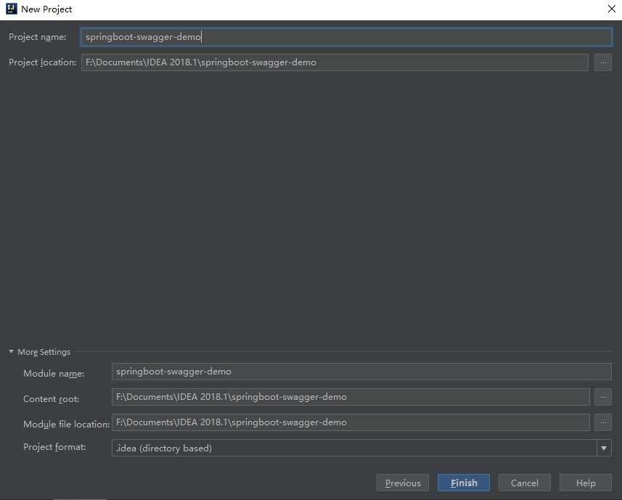This screenshot has height=500, width=622.
Task: Click the Project location label
Action: click(42, 62)
